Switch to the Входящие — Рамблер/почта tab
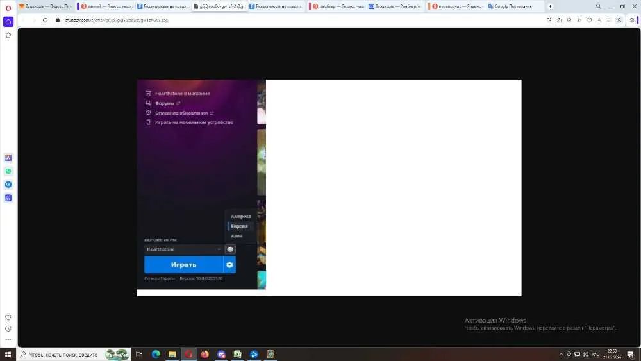This screenshot has height=361, width=641. click(x=395, y=6)
